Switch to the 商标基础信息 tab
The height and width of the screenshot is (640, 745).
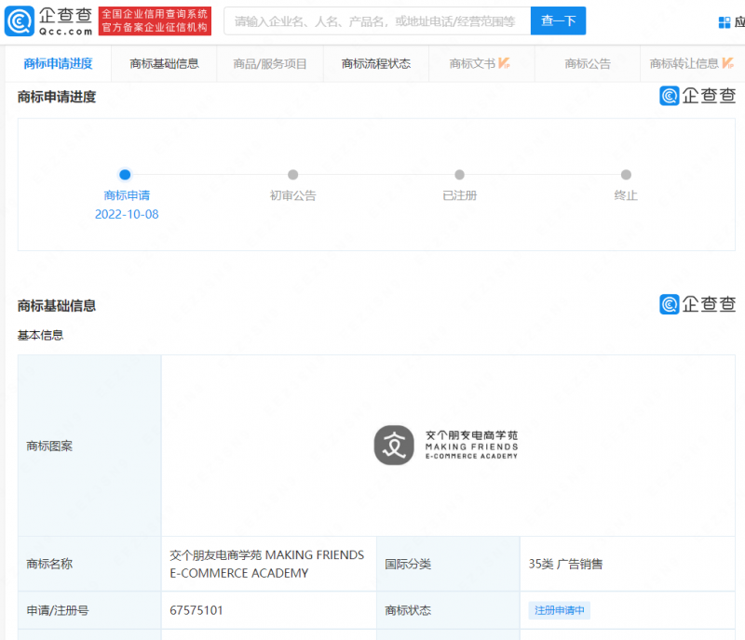click(x=164, y=63)
